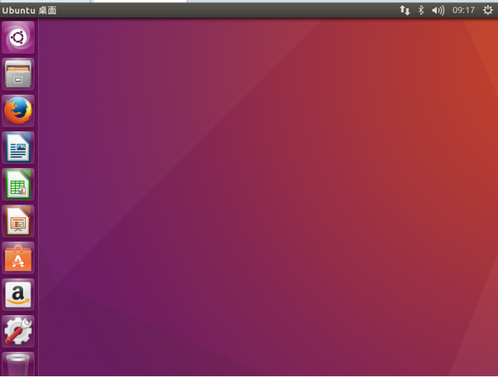The width and height of the screenshot is (498, 377).
Task: Open LibreOffice Calc spreadsheet launcher icon
Action: pos(18,185)
